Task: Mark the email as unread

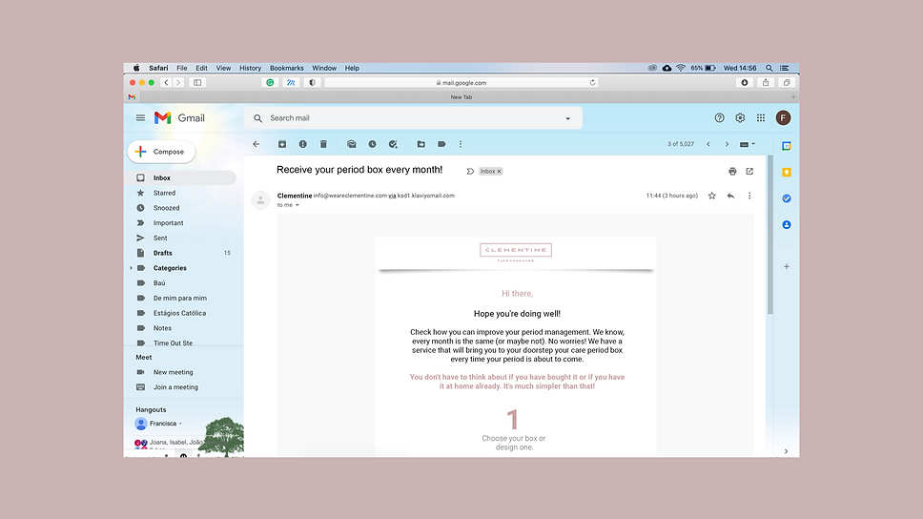Action: [352, 144]
